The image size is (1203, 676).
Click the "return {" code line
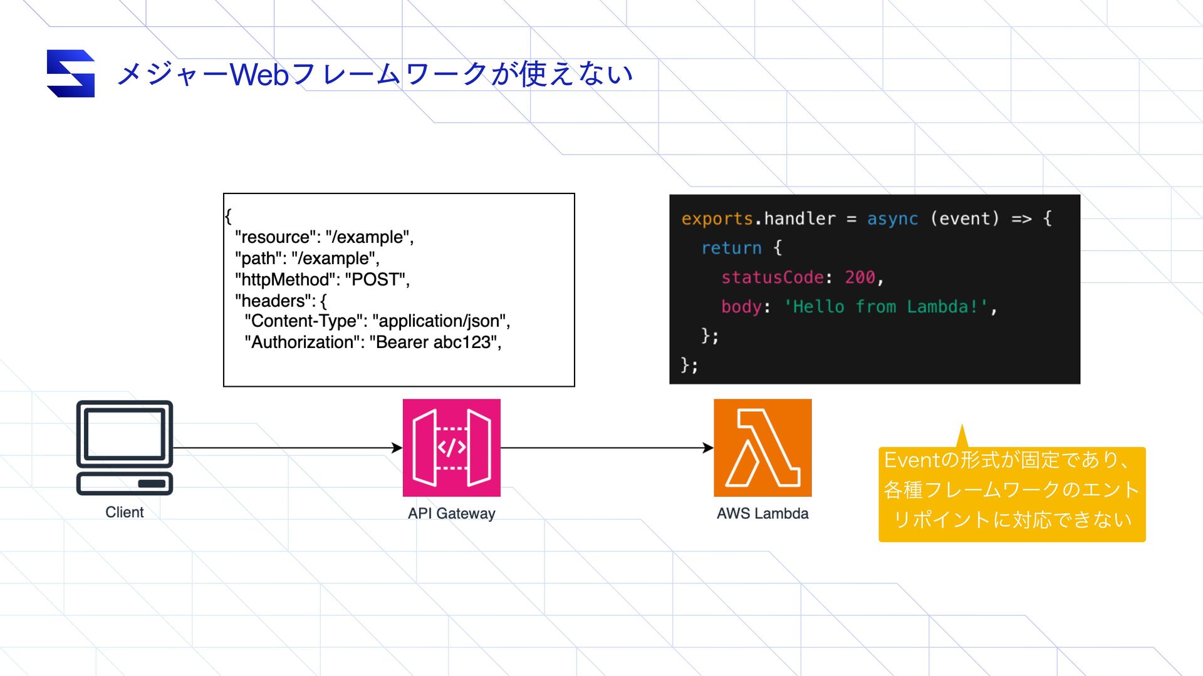pyautogui.click(x=741, y=248)
